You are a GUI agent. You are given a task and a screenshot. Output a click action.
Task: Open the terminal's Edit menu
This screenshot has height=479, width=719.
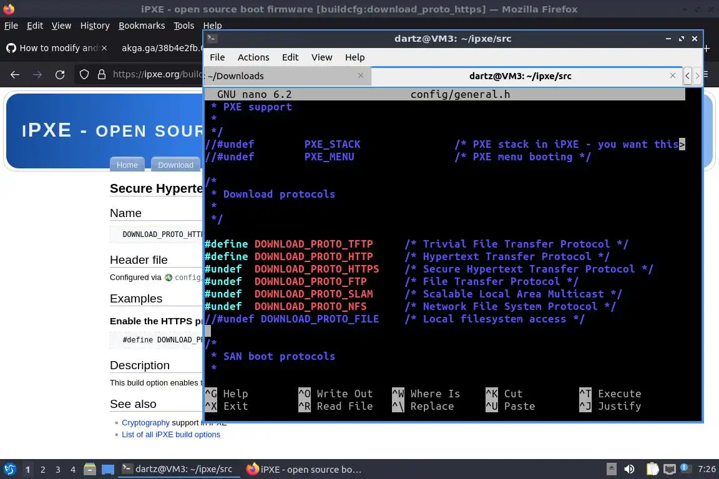[x=290, y=57]
